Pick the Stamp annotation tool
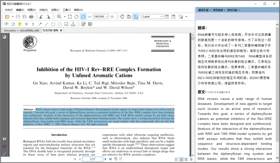Image resolution: width=280 pixels, height=163 pixels. [x=73, y=24]
